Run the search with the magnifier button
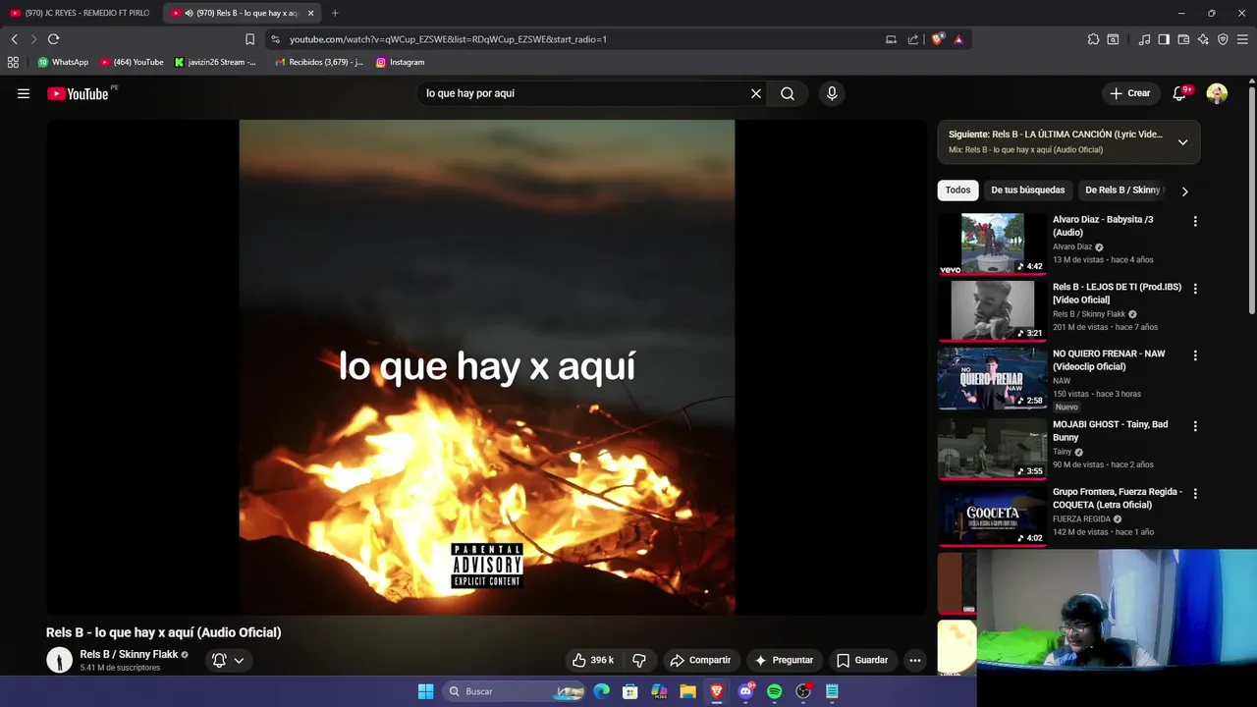This screenshot has height=707, width=1257. (788, 93)
